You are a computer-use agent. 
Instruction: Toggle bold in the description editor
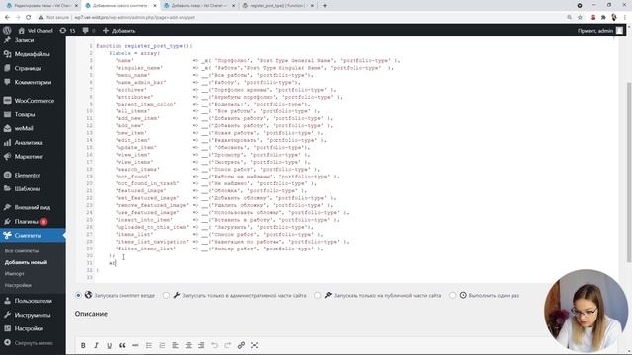tap(83, 345)
